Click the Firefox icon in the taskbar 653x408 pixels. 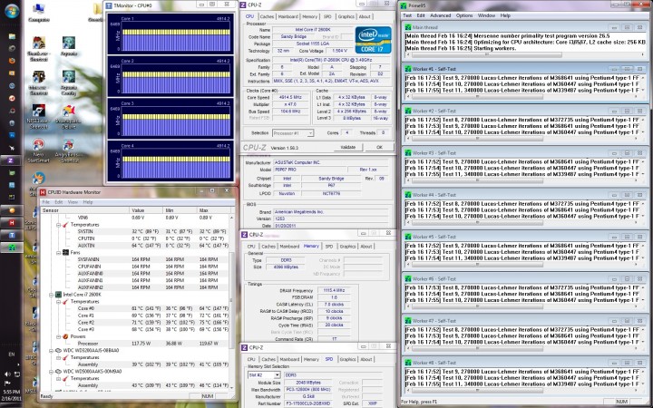click(x=12, y=61)
